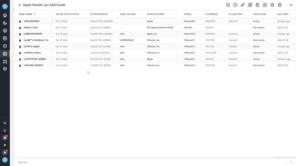Screen dimensions: 296x166
Task: Open the calendar-like sidebar icon below the monitor
Action: coord(5,38)
